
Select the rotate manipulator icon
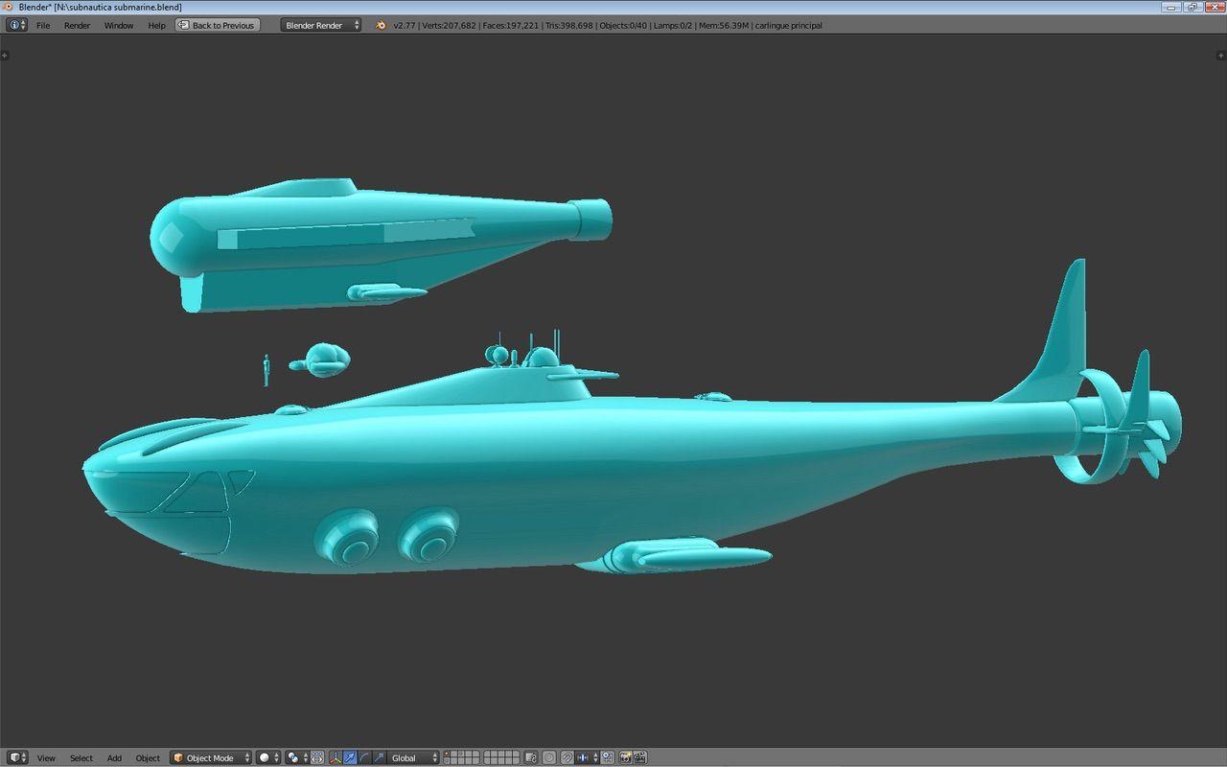[364, 757]
